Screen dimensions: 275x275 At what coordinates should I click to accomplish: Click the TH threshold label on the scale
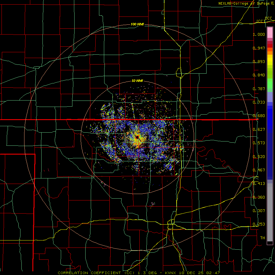coord(262,238)
